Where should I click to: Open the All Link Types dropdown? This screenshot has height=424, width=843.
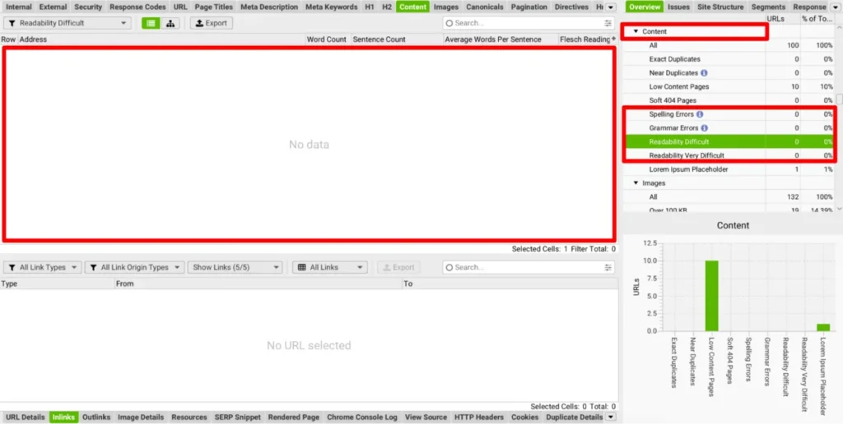(43, 267)
